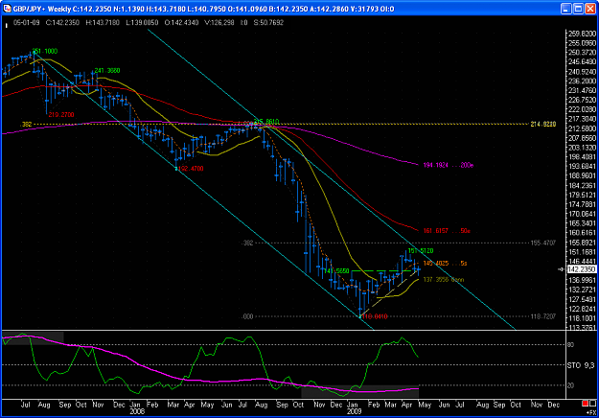Screen dimensions: 599x418
Task: Click the O:142.4340 value in data line
Action: coord(181,23)
